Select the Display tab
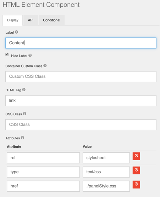The width and height of the screenshot is (160, 197). (13, 21)
